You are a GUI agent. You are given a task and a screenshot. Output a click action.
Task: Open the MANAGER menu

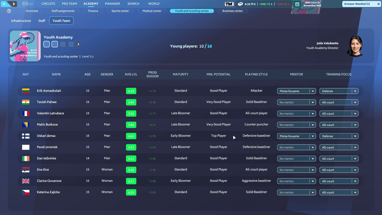pyautogui.click(x=112, y=4)
